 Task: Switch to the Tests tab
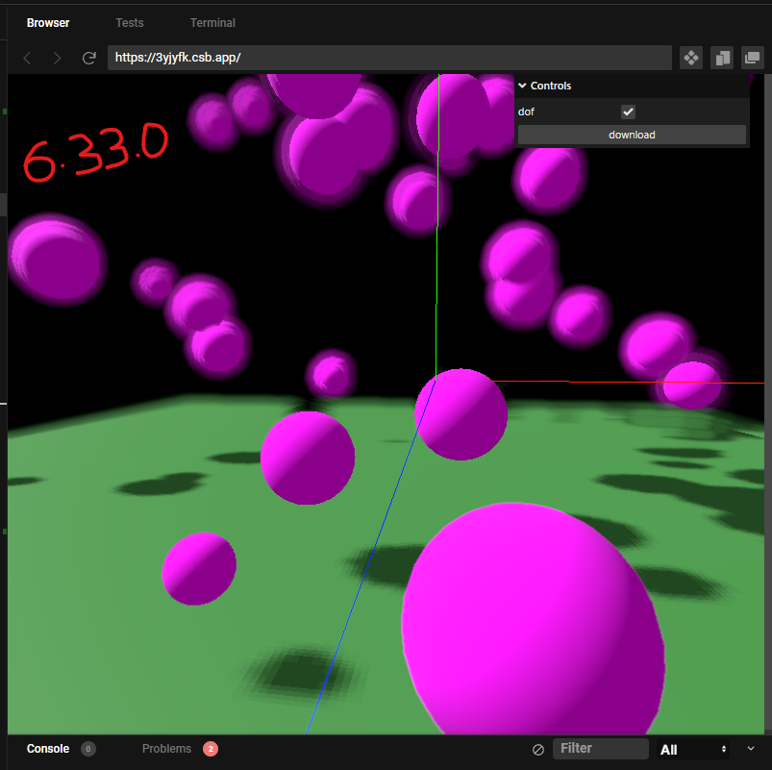click(129, 22)
